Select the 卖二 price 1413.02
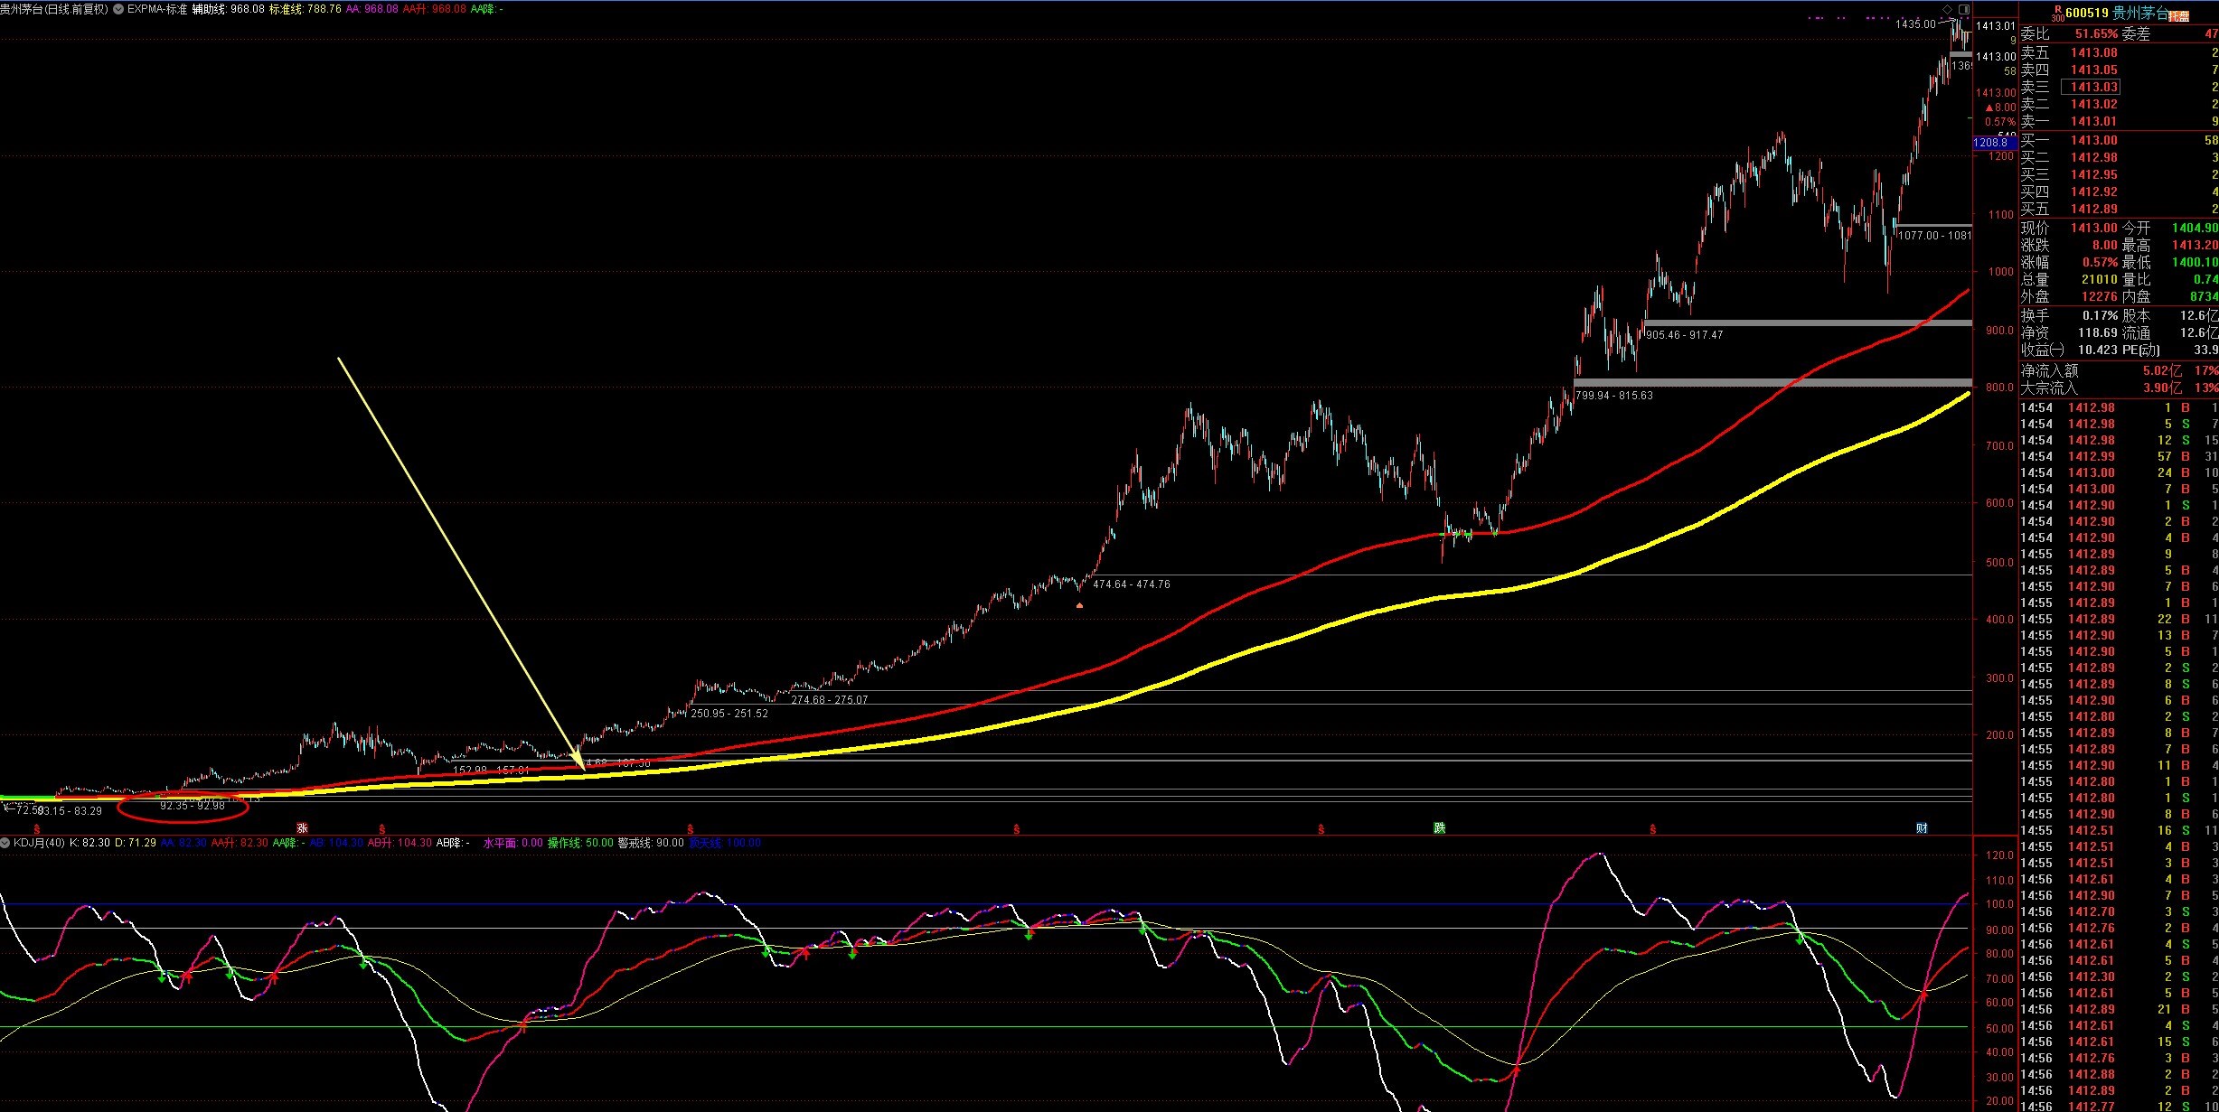The width and height of the screenshot is (2219, 1112). tap(2094, 104)
